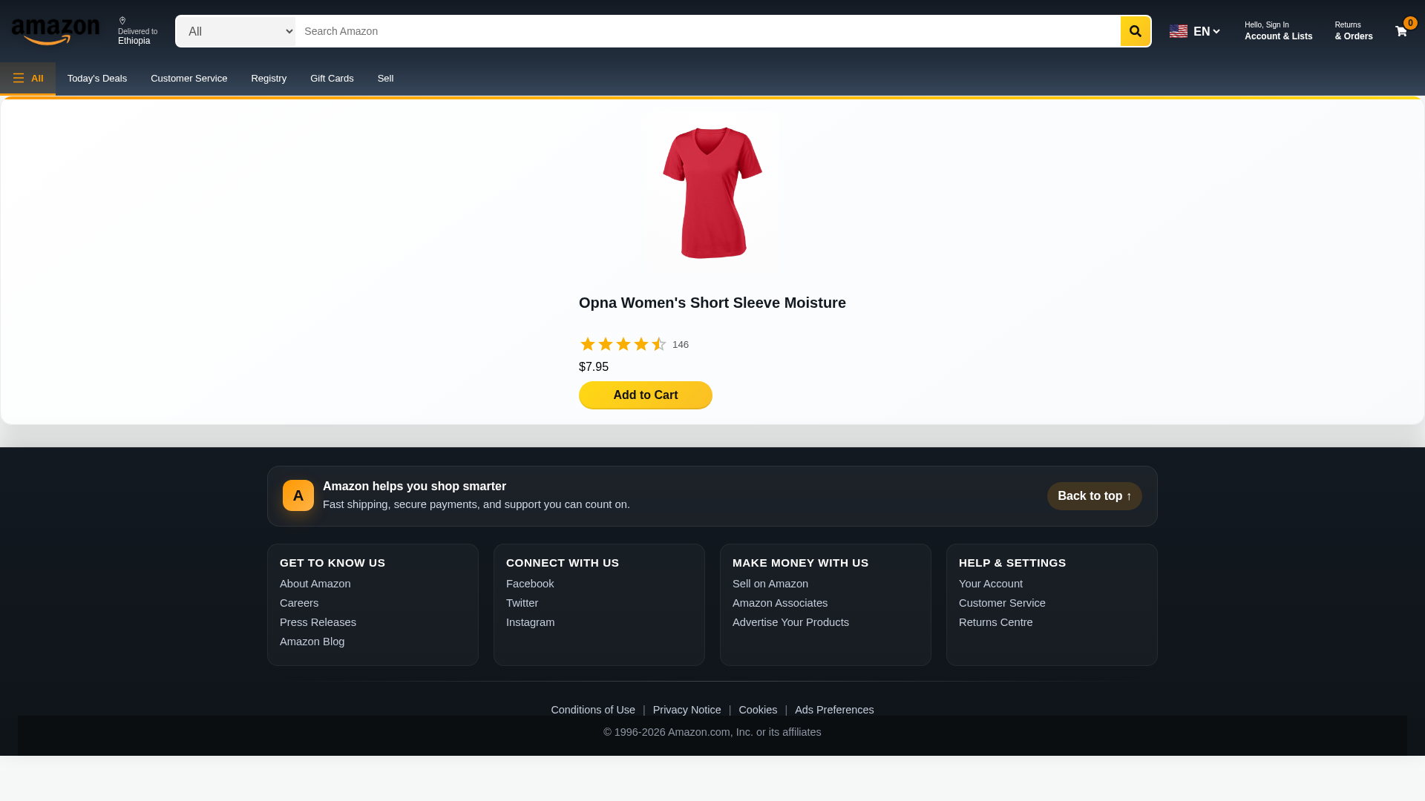Viewport: 1425px width, 801px height.
Task: Click the search magnifier button
Action: coord(1135,31)
